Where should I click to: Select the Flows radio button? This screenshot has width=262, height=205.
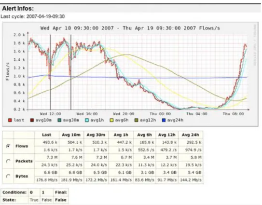8,146
